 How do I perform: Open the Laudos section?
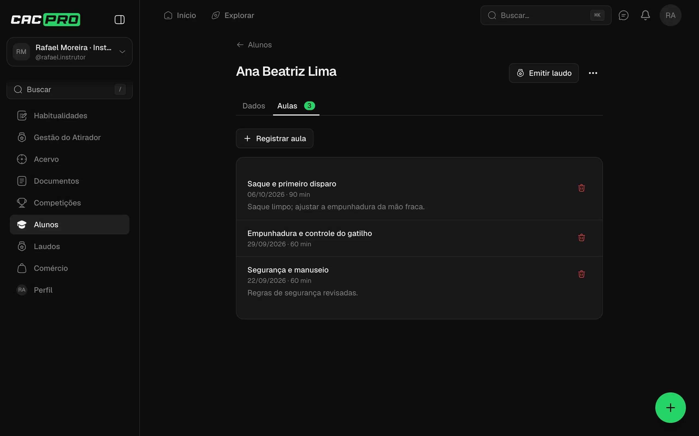[70, 246]
